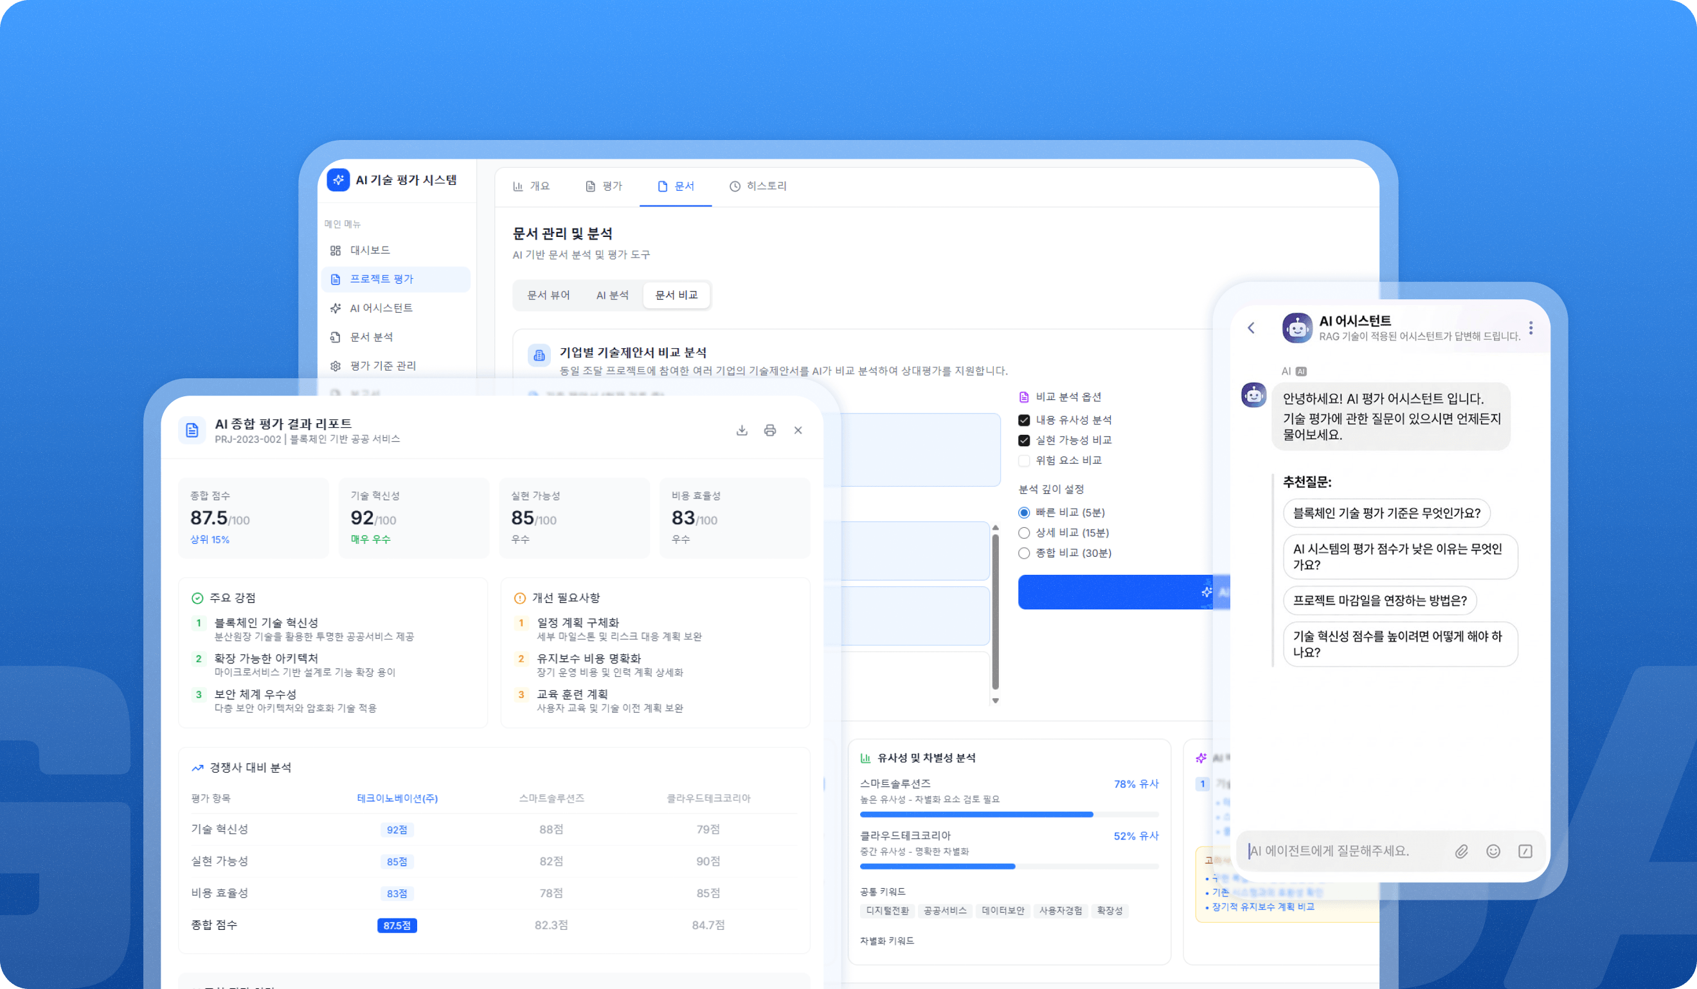Open the AI assistant options menu
Screen dimensions: 1697x989
[1531, 328]
